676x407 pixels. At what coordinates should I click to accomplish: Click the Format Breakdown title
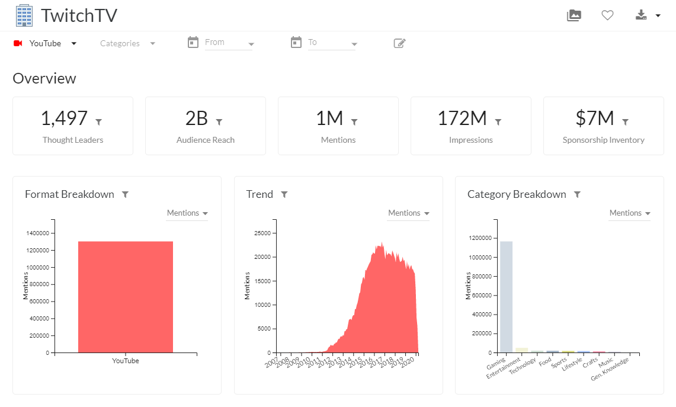(x=69, y=194)
